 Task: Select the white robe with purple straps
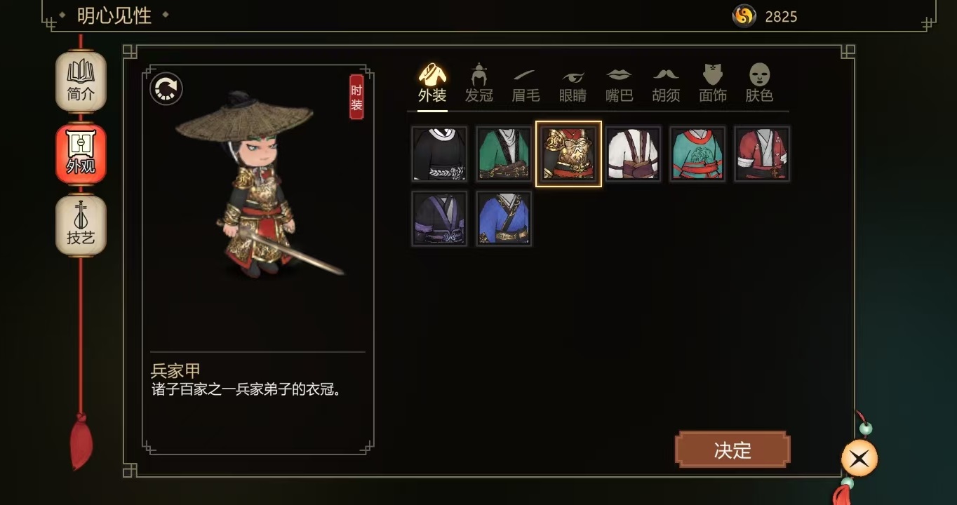pyautogui.click(x=633, y=154)
